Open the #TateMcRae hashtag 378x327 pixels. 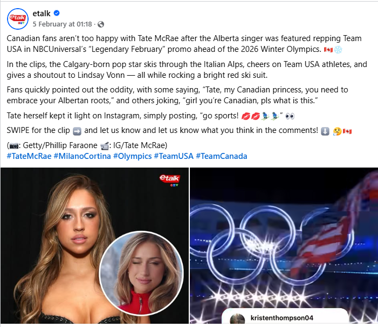click(29, 156)
